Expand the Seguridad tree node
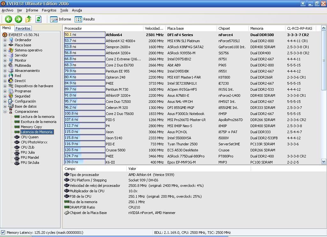Viewport: 327px width, 237px height. 5,96
